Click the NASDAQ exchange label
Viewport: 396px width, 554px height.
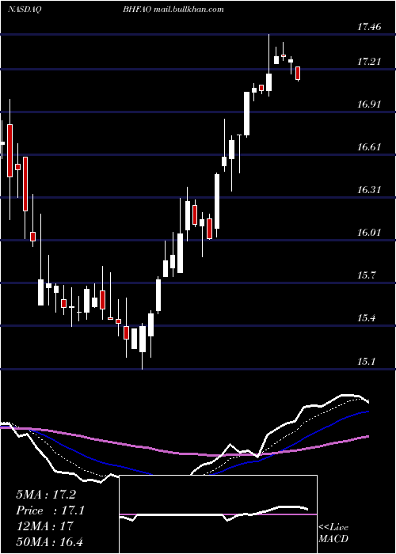(25, 9)
